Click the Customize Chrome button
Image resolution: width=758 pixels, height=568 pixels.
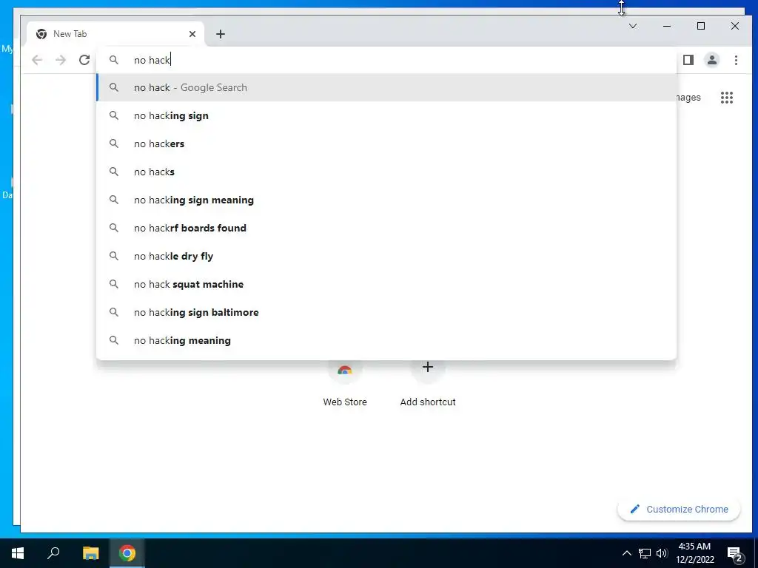pyautogui.click(x=679, y=509)
